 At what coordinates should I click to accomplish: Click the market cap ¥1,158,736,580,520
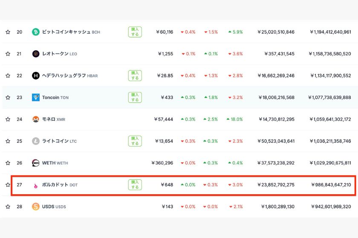[330, 54]
